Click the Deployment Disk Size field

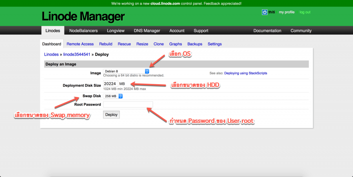pyautogui.click(x=110, y=84)
